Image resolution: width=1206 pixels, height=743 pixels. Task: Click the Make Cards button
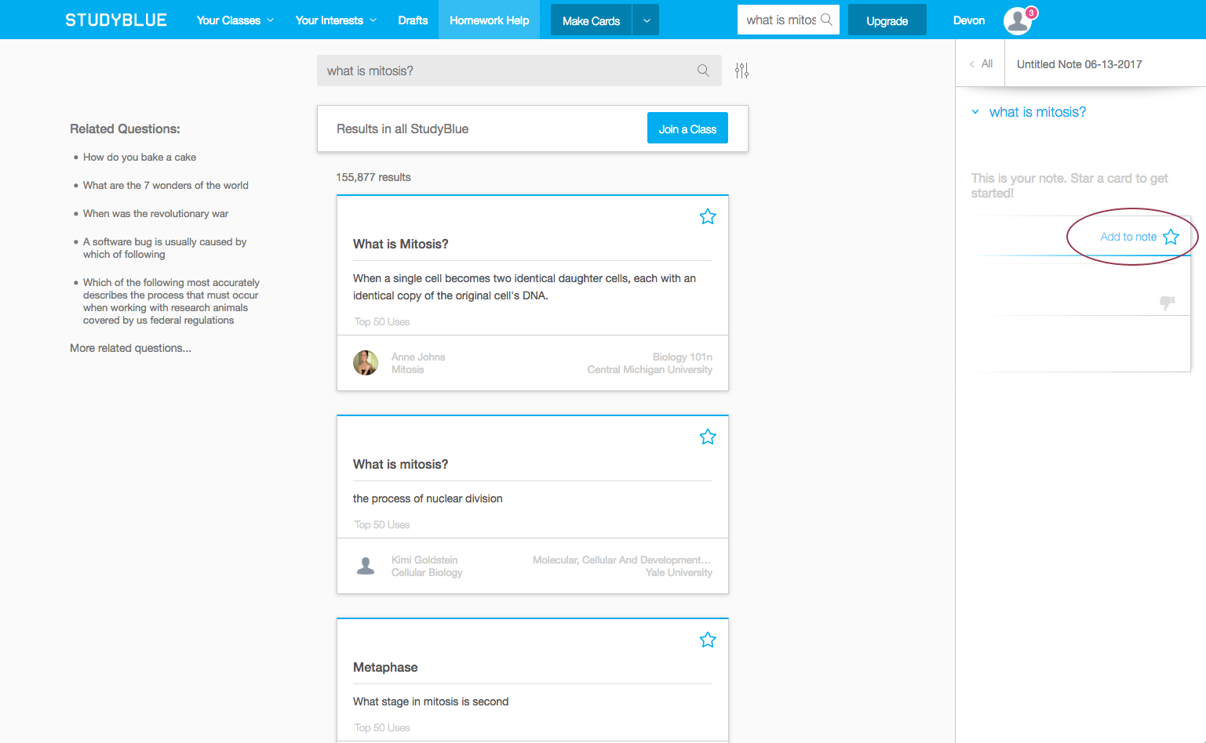click(591, 21)
